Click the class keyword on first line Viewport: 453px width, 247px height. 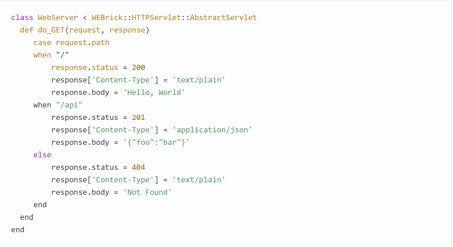point(22,18)
